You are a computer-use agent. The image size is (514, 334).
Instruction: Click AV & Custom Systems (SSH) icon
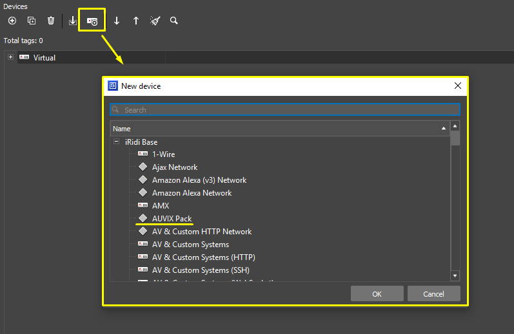click(143, 270)
